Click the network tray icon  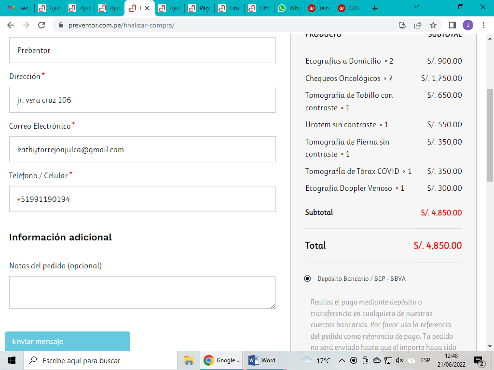[388, 360]
